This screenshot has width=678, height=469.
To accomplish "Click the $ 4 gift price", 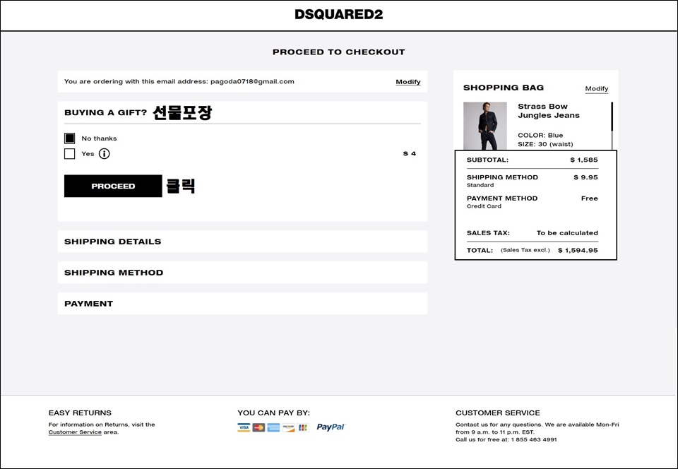I will pos(410,153).
